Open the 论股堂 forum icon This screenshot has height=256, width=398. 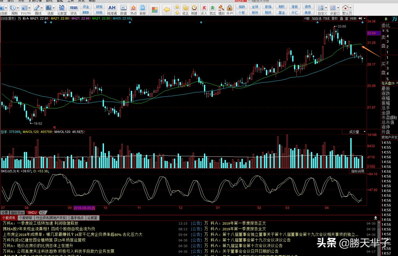62,8
